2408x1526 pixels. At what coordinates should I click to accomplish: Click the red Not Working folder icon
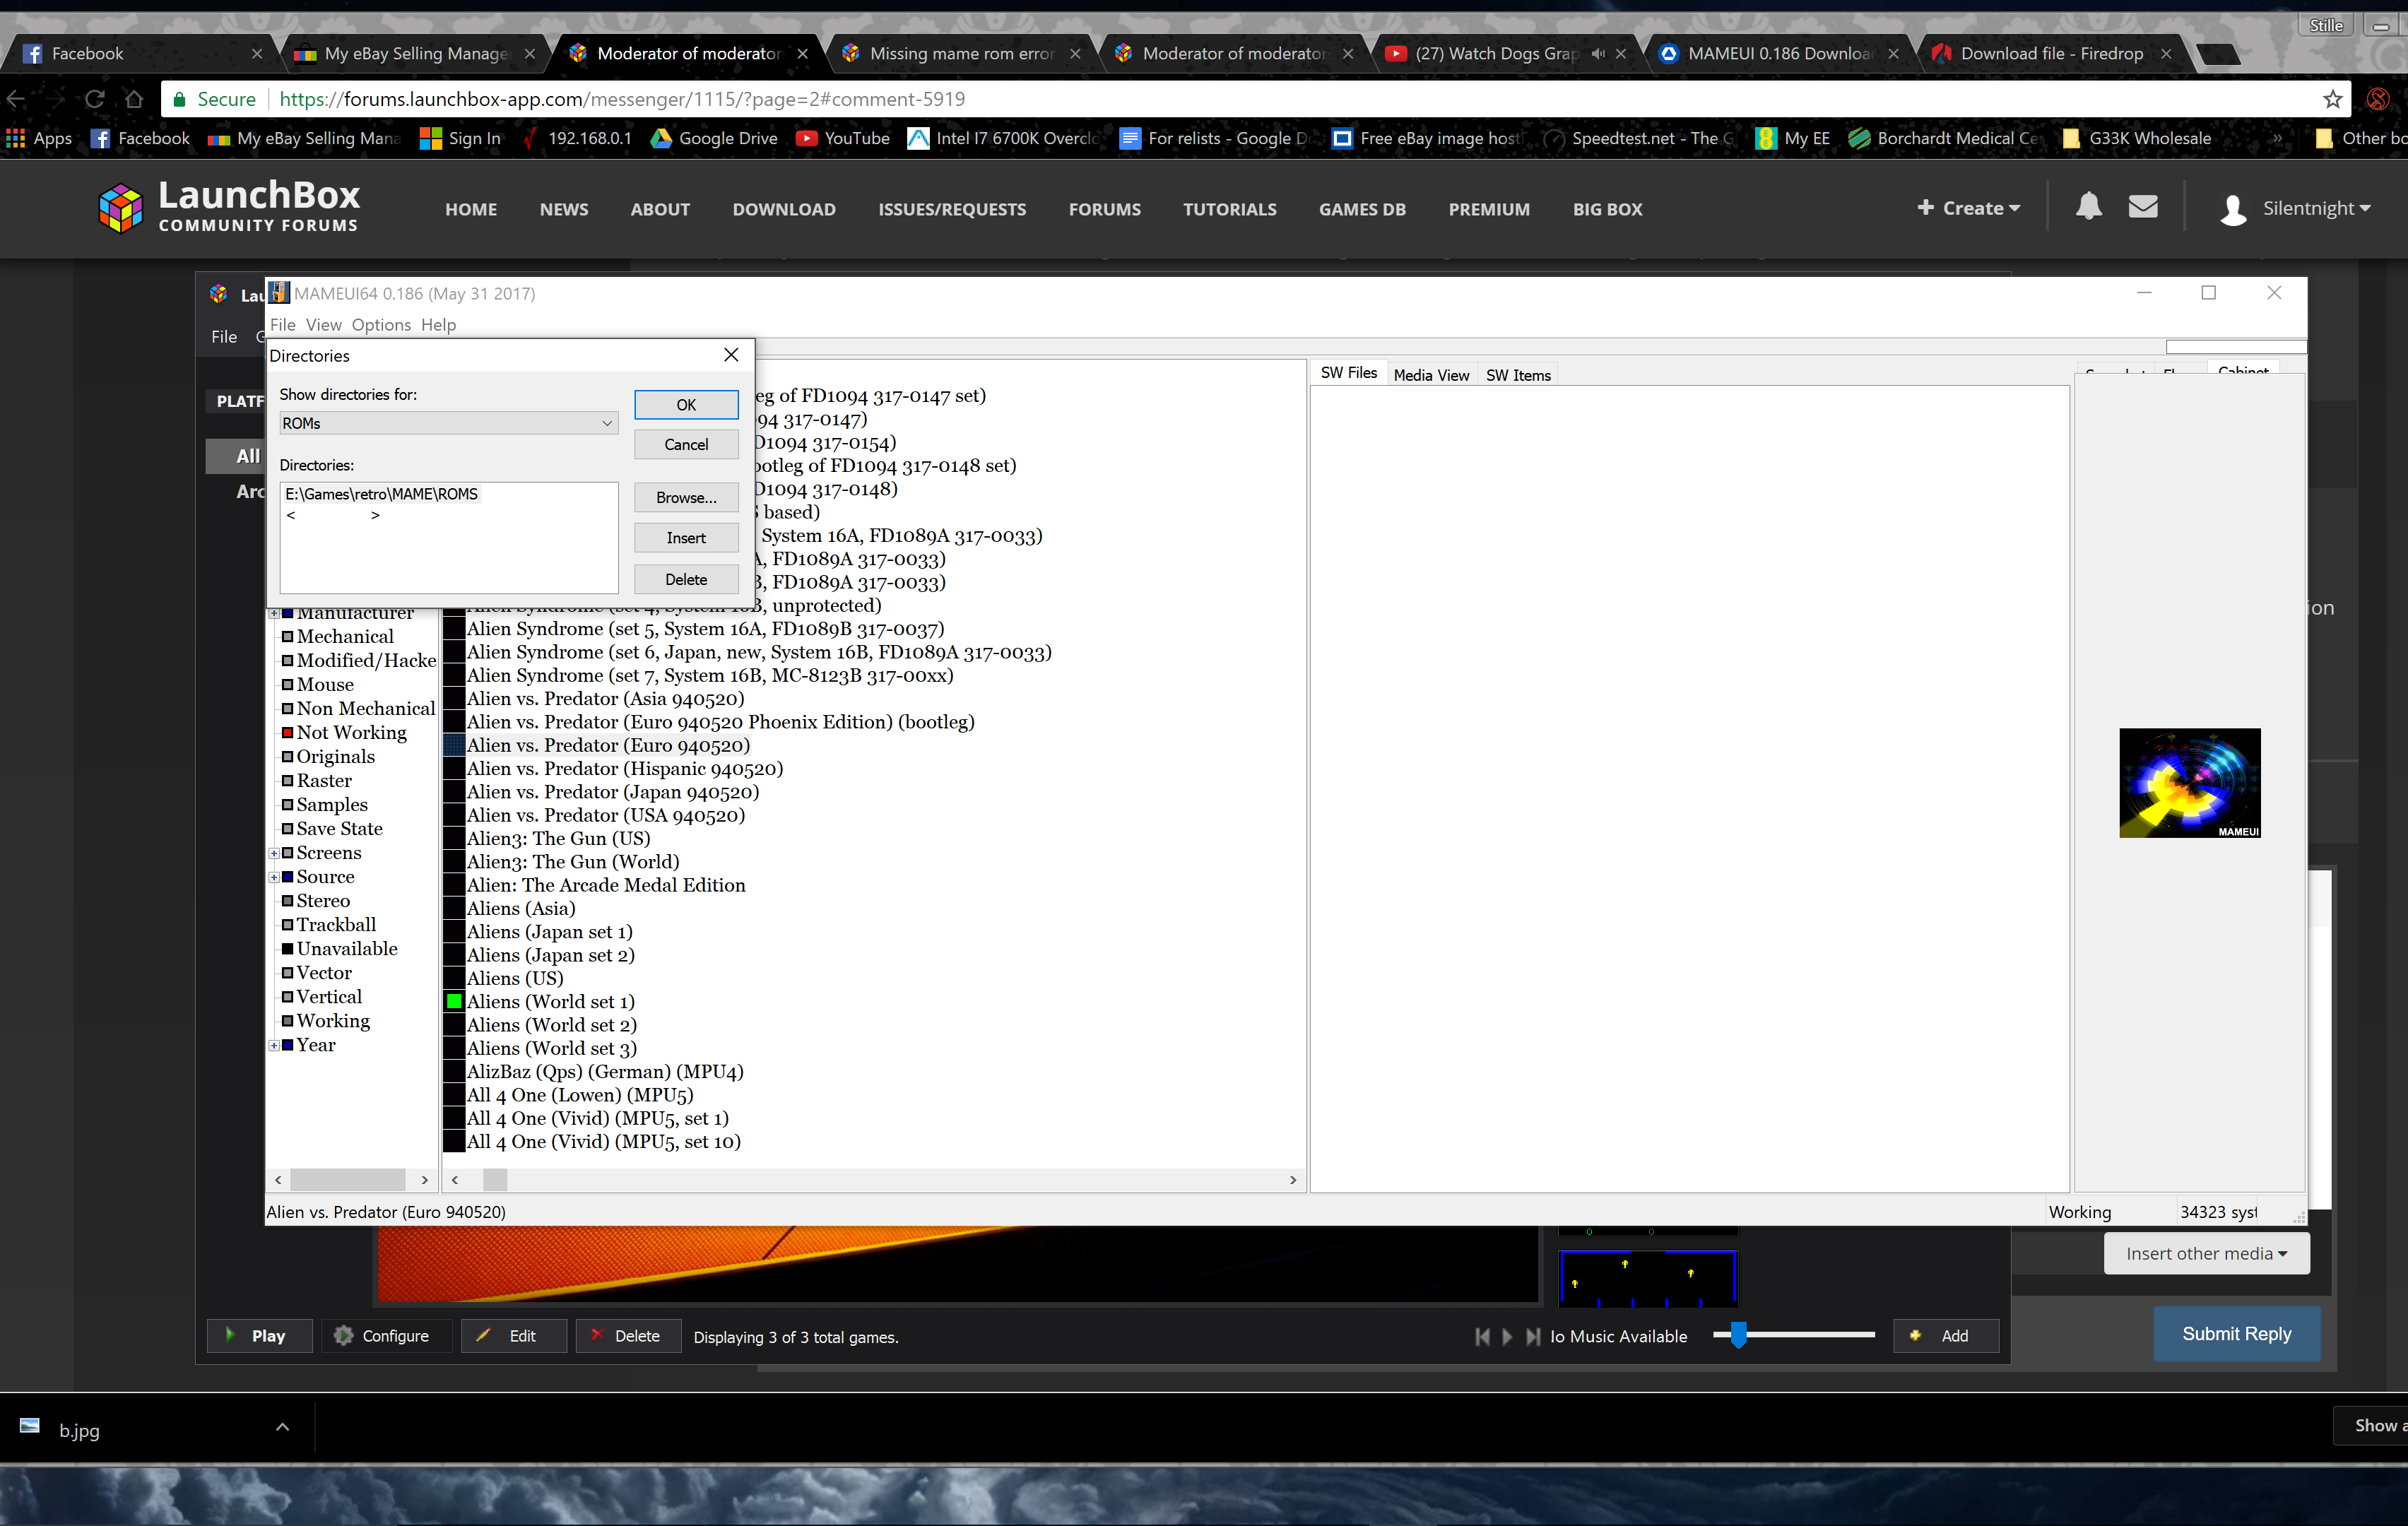coord(287,733)
